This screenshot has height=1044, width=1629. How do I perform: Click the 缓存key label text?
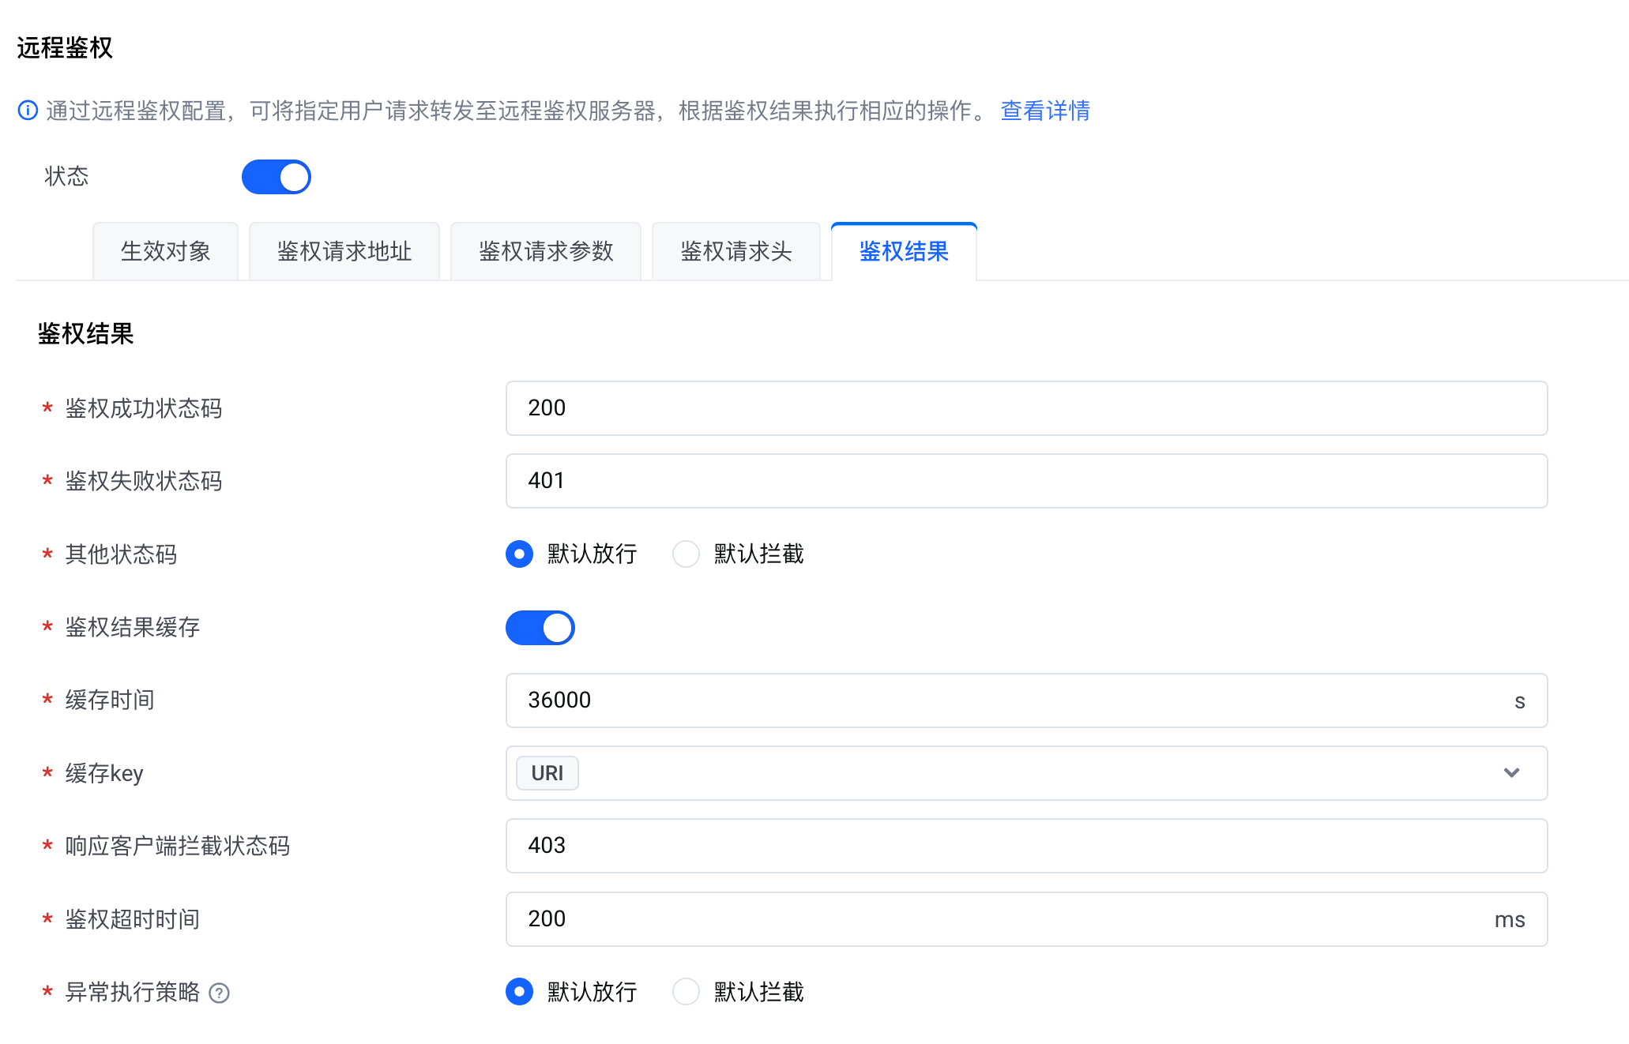[104, 773]
